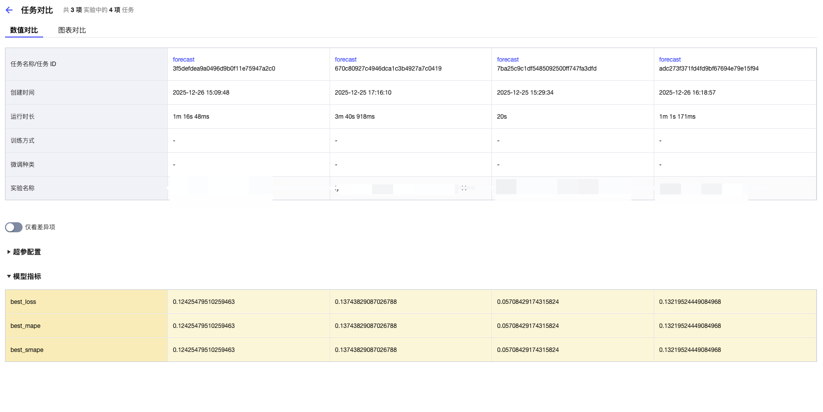Click the back arrow beside 任务对比
Image resolution: width=823 pixels, height=412 pixels.
[x=9, y=10]
